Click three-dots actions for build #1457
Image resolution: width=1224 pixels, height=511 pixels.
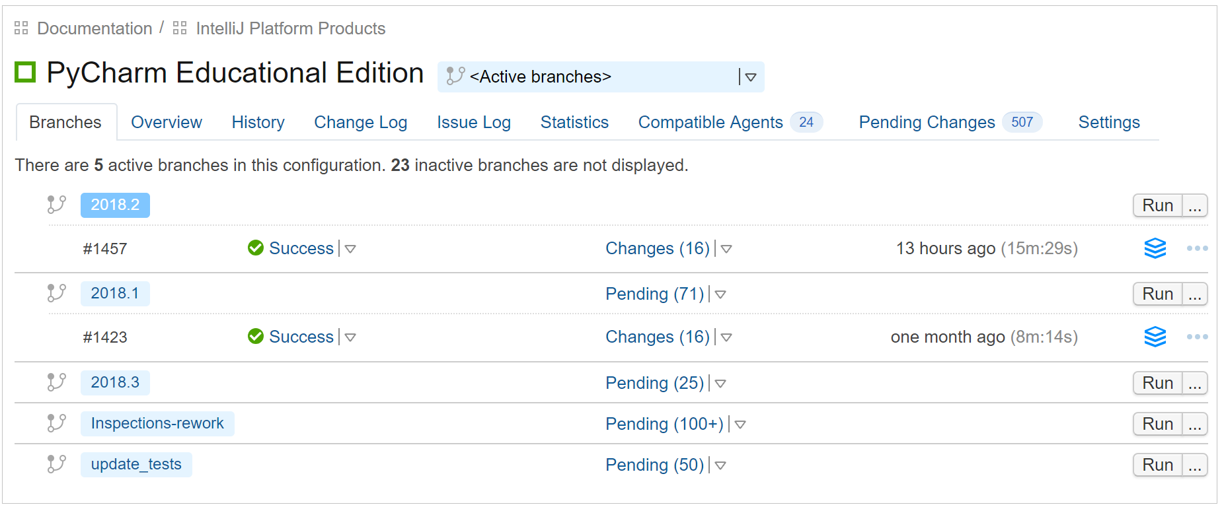[x=1197, y=248]
